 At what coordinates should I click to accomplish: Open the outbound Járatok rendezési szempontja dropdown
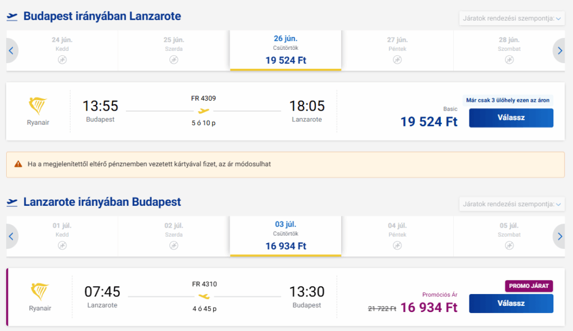point(511,18)
